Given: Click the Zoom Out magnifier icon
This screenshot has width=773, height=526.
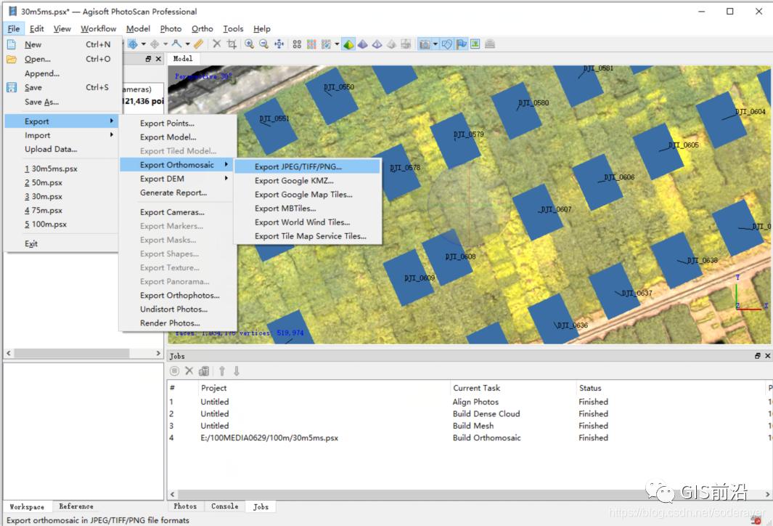Looking at the screenshot, I should [263, 44].
